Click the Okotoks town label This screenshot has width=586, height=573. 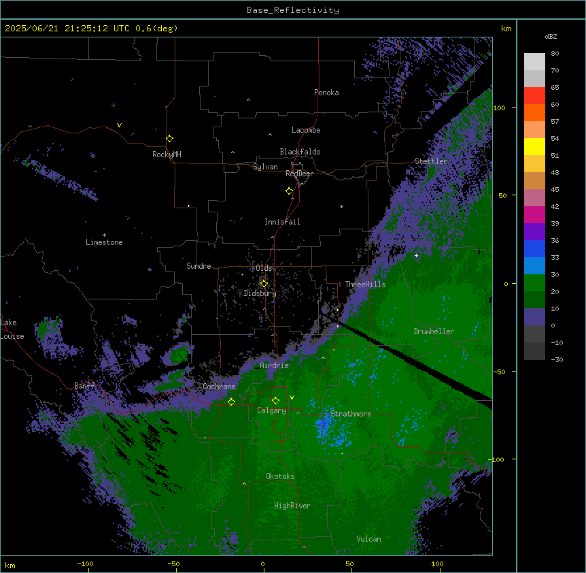point(280,476)
